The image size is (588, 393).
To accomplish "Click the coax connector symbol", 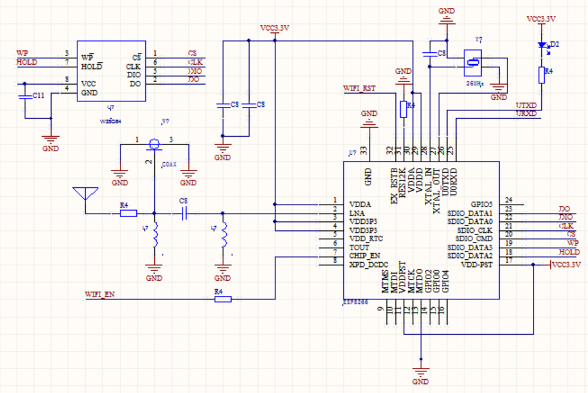I will [154, 144].
